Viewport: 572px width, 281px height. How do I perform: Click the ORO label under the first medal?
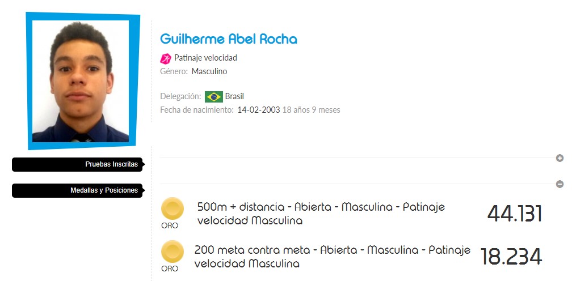(x=170, y=225)
